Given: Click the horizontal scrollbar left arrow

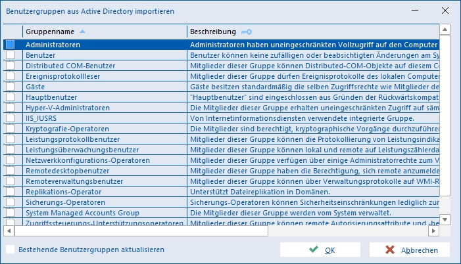Looking at the screenshot, I should (x=9, y=231).
